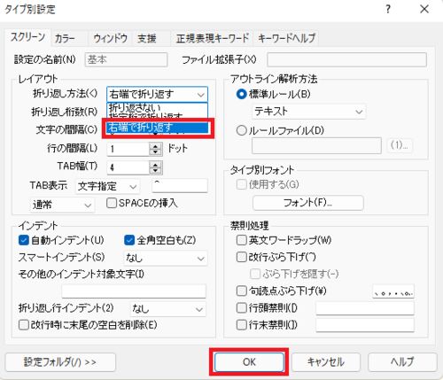443x380 pixels.
Task: Open the ウィンドウ tab
Action: (110, 38)
